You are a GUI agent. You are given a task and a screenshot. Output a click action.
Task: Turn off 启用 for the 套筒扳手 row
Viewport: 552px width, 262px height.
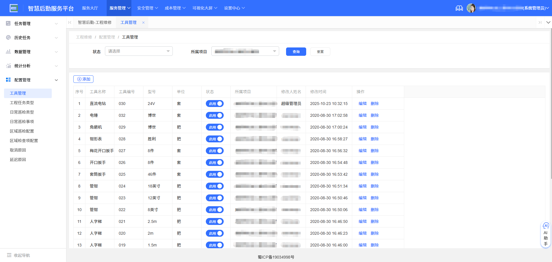click(215, 174)
